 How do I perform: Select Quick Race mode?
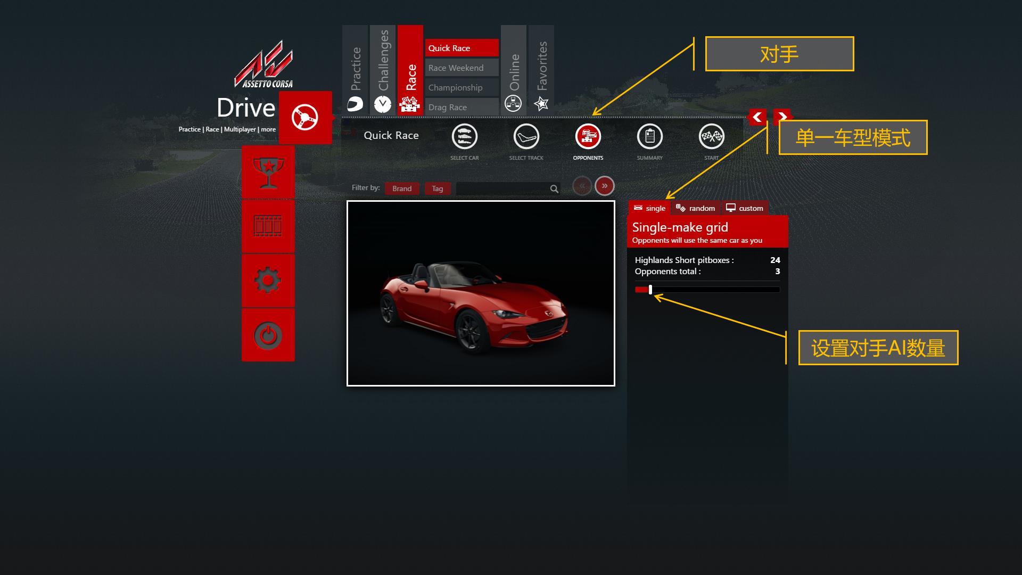click(462, 48)
